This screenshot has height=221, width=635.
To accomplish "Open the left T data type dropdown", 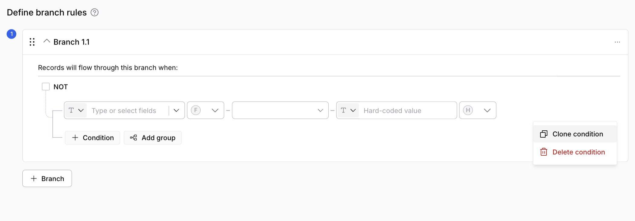I will pyautogui.click(x=76, y=110).
